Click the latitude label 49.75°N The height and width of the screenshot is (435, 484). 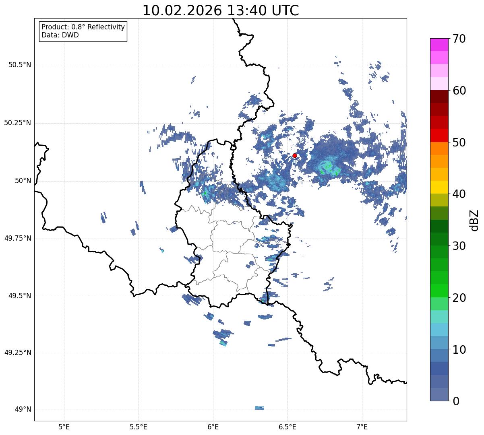17,238
